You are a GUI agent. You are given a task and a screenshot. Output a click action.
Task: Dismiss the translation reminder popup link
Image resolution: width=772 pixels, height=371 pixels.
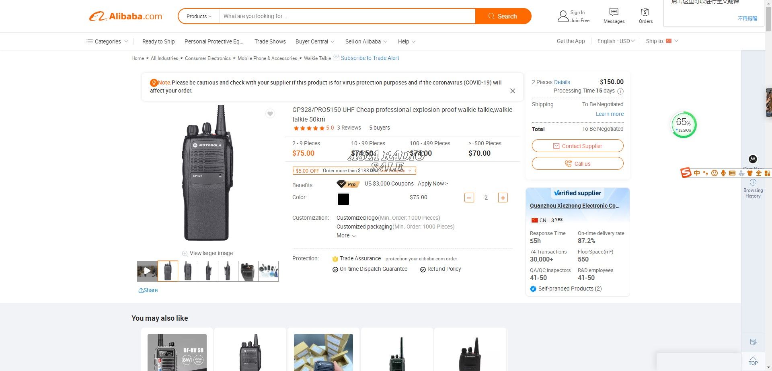(x=747, y=19)
